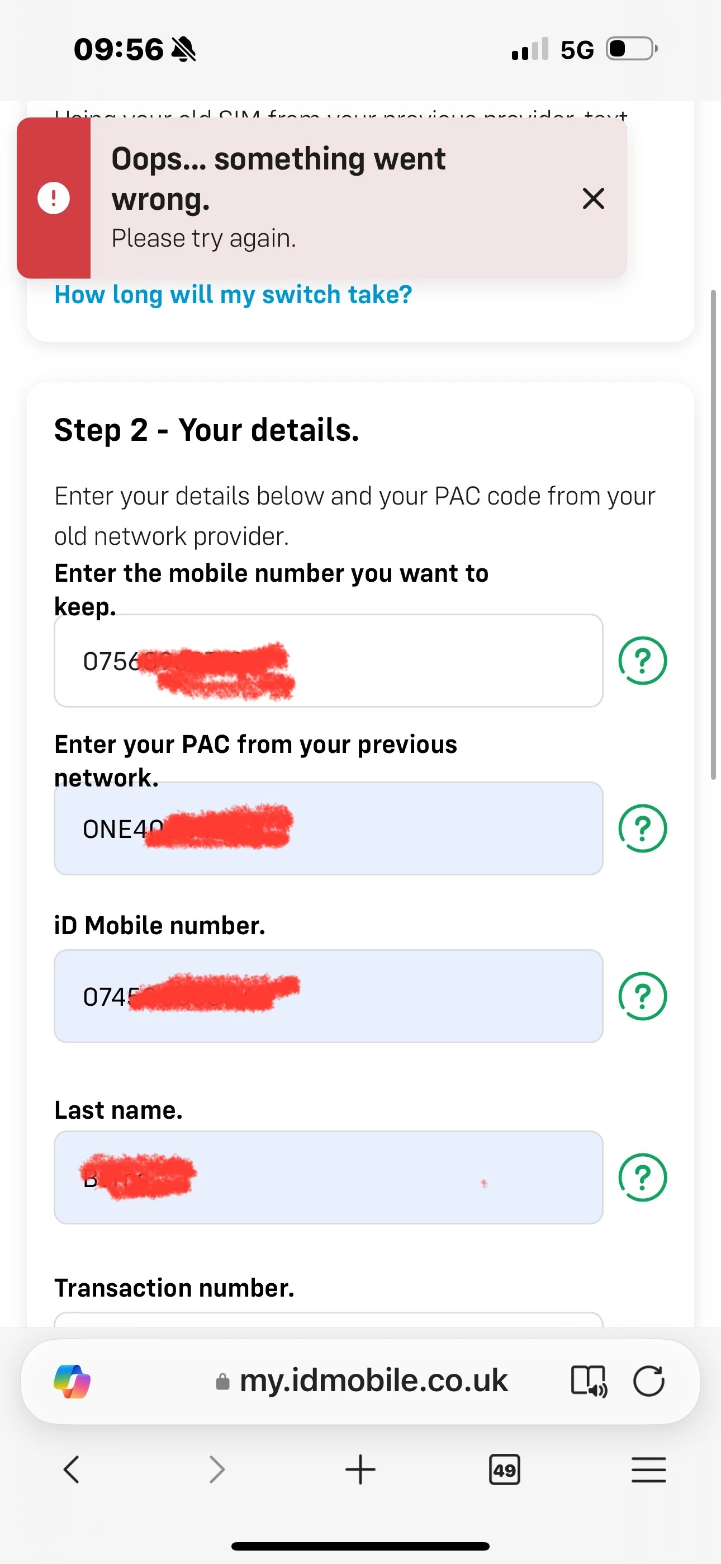Open 'How long will my switch take?' link
721x1564 pixels.
click(233, 295)
